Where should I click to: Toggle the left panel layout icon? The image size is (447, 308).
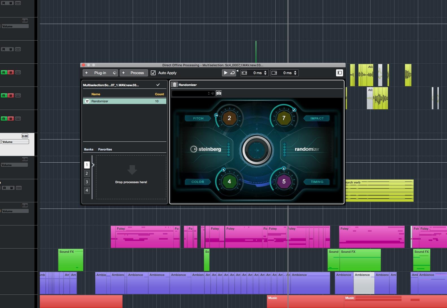point(339,73)
